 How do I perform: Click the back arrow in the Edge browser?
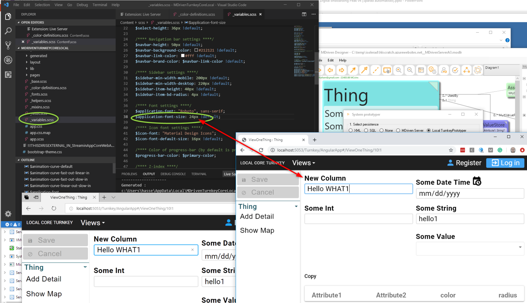click(28, 208)
